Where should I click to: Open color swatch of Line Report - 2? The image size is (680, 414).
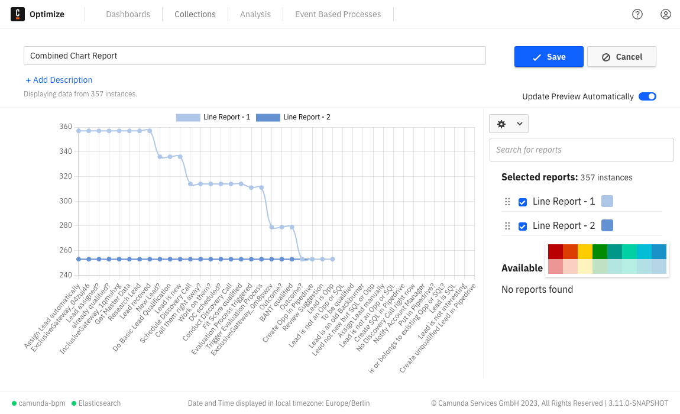tap(607, 225)
